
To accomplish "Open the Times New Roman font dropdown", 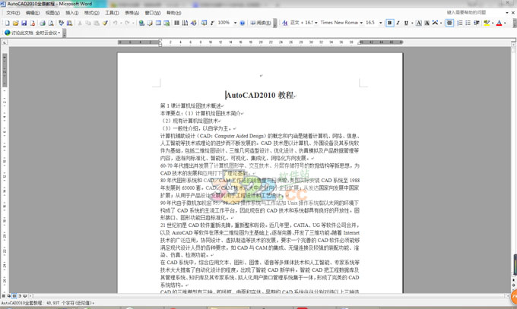I will 361,23.
